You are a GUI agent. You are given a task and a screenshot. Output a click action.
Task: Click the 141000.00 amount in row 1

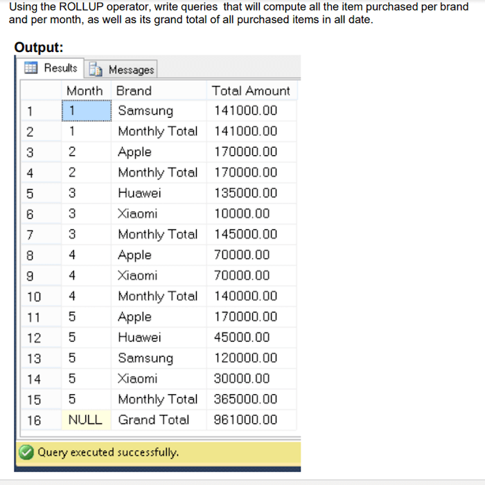point(252,110)
